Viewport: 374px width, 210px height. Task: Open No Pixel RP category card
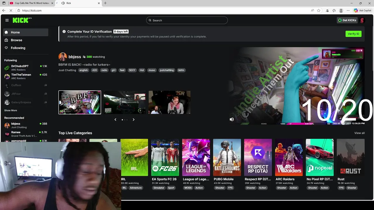(x=320, y=157)
